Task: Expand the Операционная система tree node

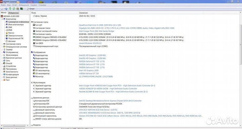Action: point(2,47)
